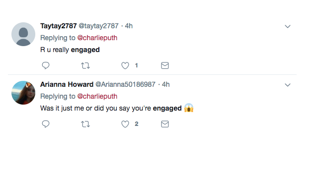Send Taytay2787's tweet via direct message
The image size is (314, 180).
[165, 65]
